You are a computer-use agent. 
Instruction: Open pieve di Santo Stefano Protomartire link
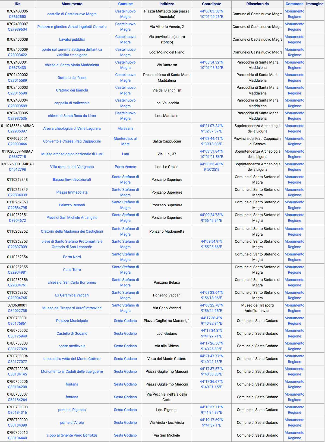(x=72, y=244)
